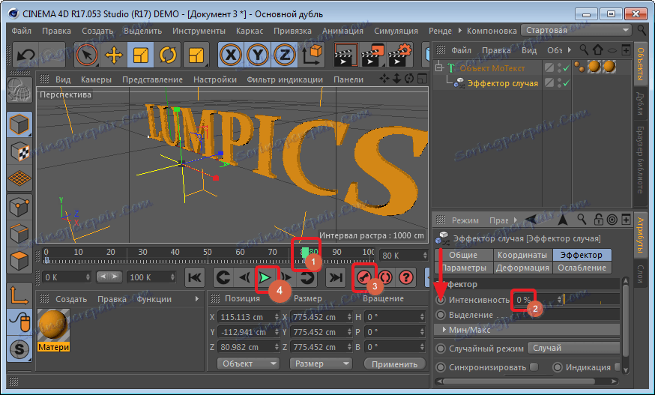655x395 pixels.
Task: Open Render Settings gear clapperboard
Action: click(x=399, y=55)
